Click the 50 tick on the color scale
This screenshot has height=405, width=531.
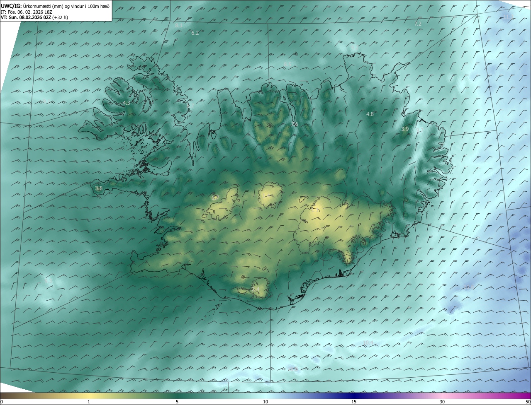point(528,402)
